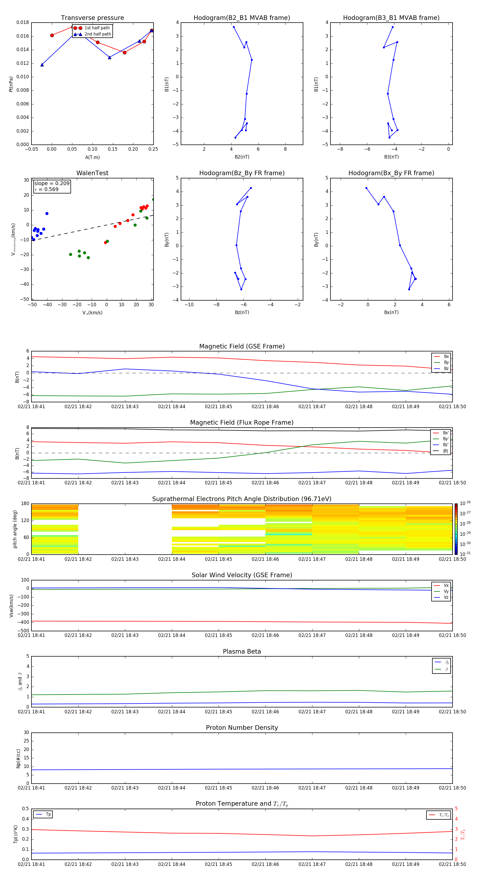This screenshot has width=484, height=888.
Task: Click the Bx entry in GSE magnetic field legend
Action: 441,357
